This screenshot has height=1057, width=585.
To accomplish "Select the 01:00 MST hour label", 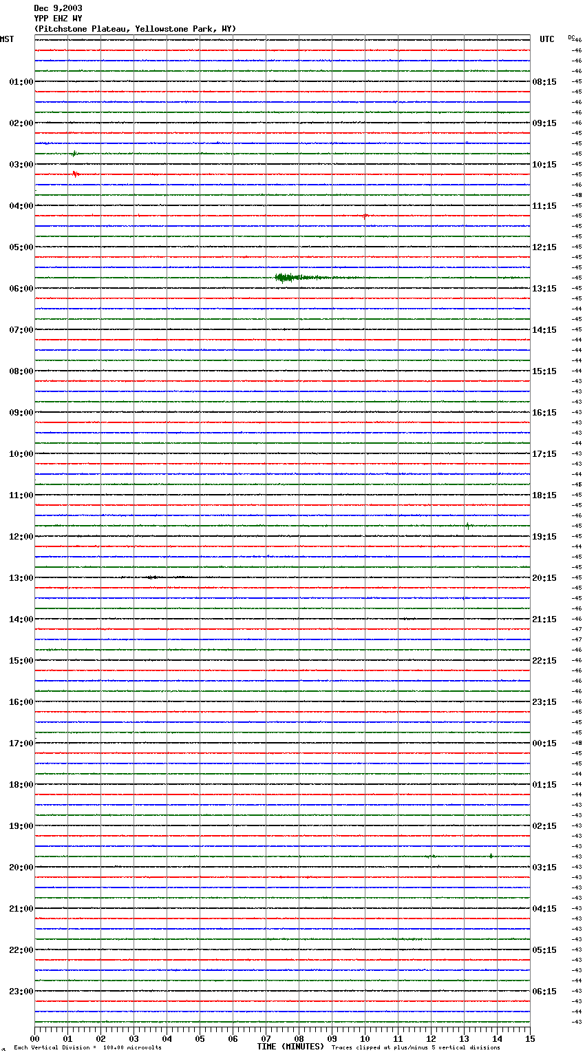I will (x=21, y=82).
